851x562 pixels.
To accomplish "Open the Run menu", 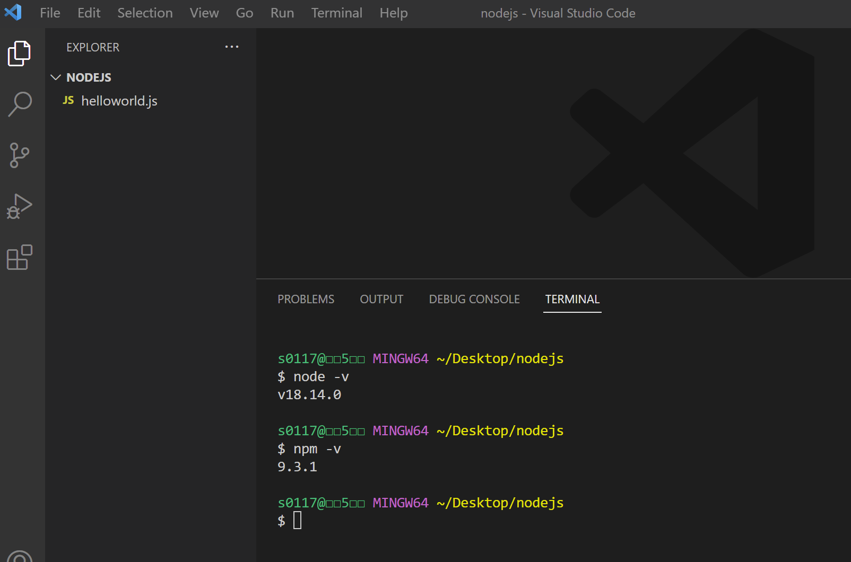I will [x=282, y=13].
